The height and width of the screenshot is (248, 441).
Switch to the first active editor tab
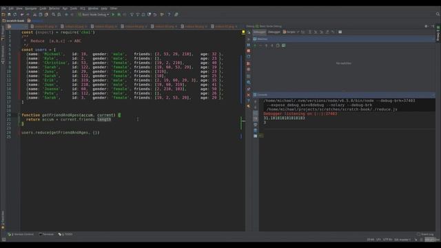[17, 26]
